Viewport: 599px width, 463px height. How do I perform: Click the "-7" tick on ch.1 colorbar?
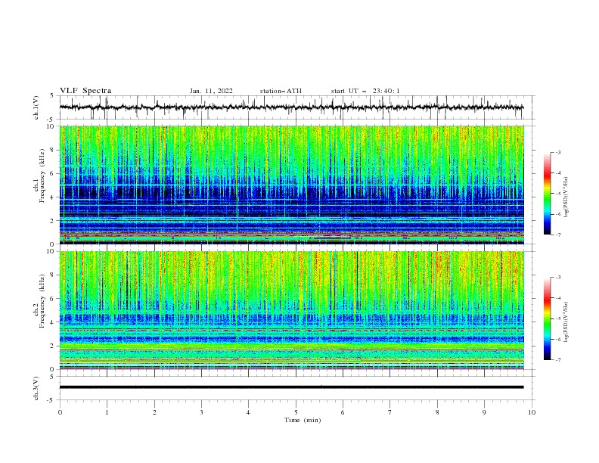tap(557, 235)
